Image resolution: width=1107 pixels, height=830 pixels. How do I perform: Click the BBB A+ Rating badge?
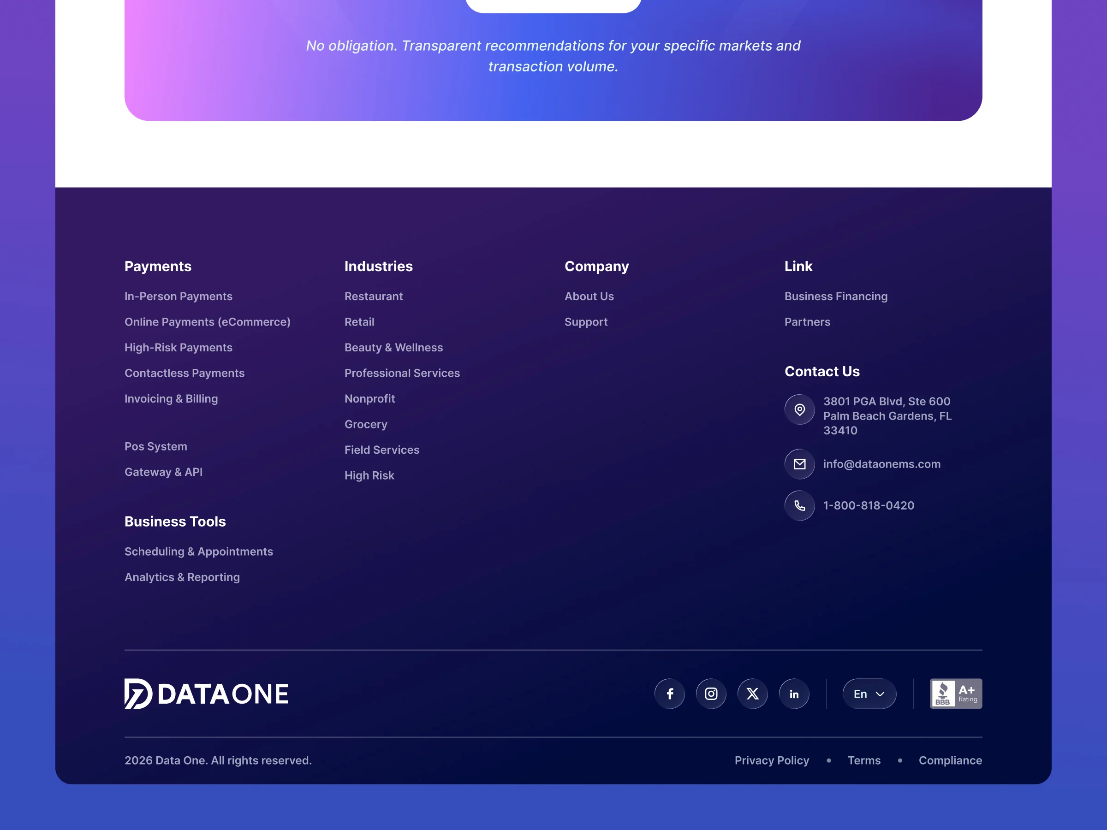[x=956, y=694]
